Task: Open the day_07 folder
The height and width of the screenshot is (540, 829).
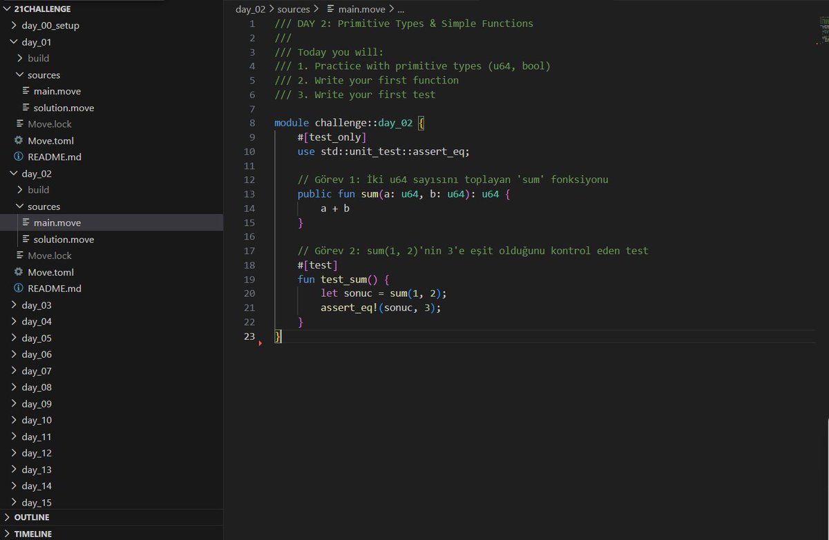Action: click(37, 371)
